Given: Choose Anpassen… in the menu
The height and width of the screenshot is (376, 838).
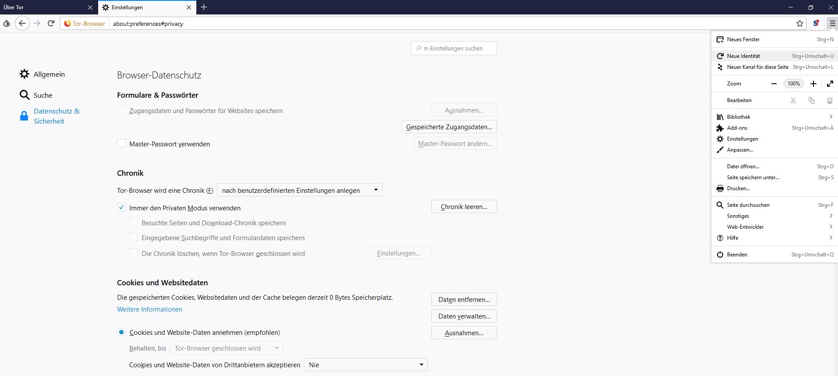Looking at the screenshot, I should pos(774,150).
